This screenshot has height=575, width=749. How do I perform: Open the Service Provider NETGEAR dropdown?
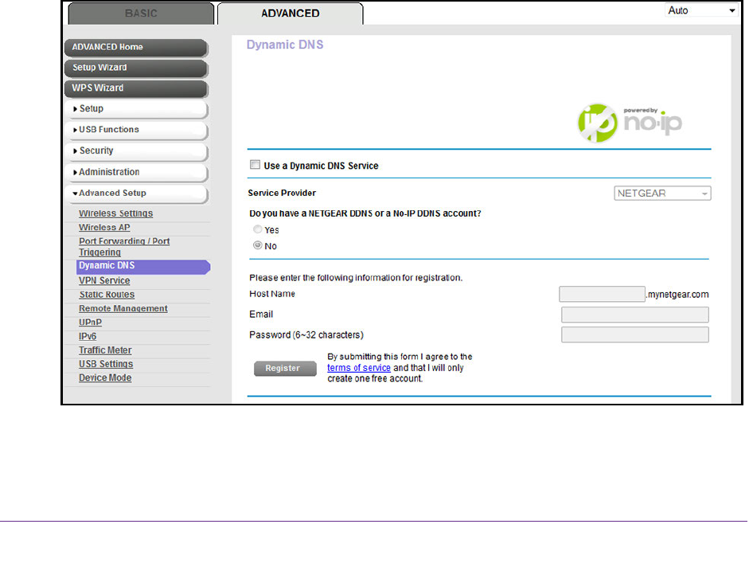(662, 193)
